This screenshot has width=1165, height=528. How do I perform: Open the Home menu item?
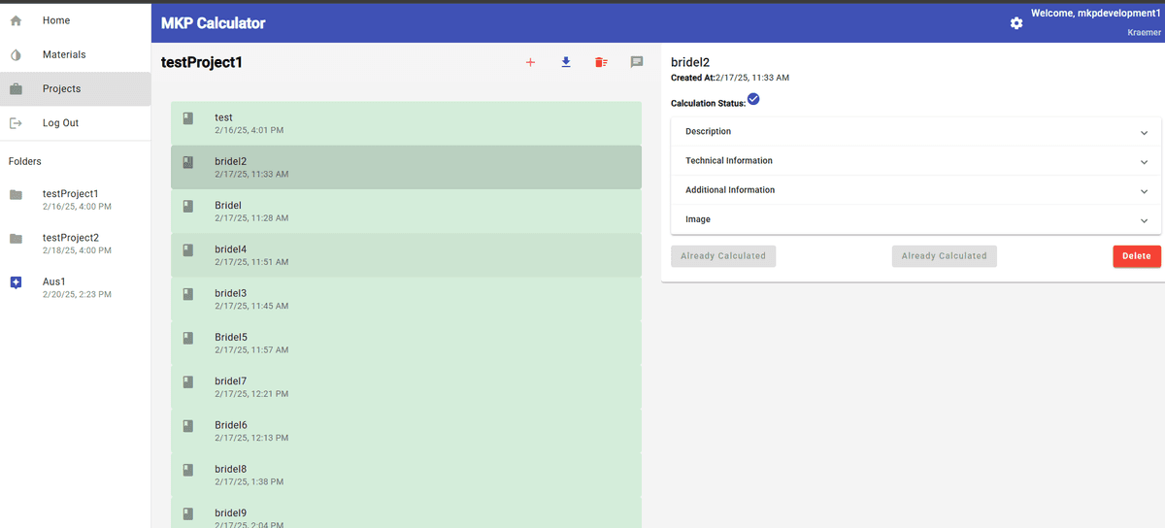tap(76, 20)
